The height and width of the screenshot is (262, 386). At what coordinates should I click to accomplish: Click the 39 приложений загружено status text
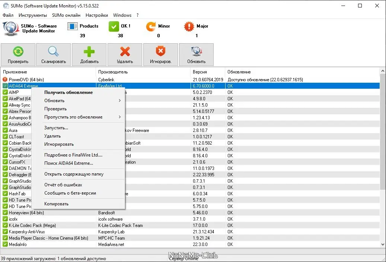click(x=28, y=259)
